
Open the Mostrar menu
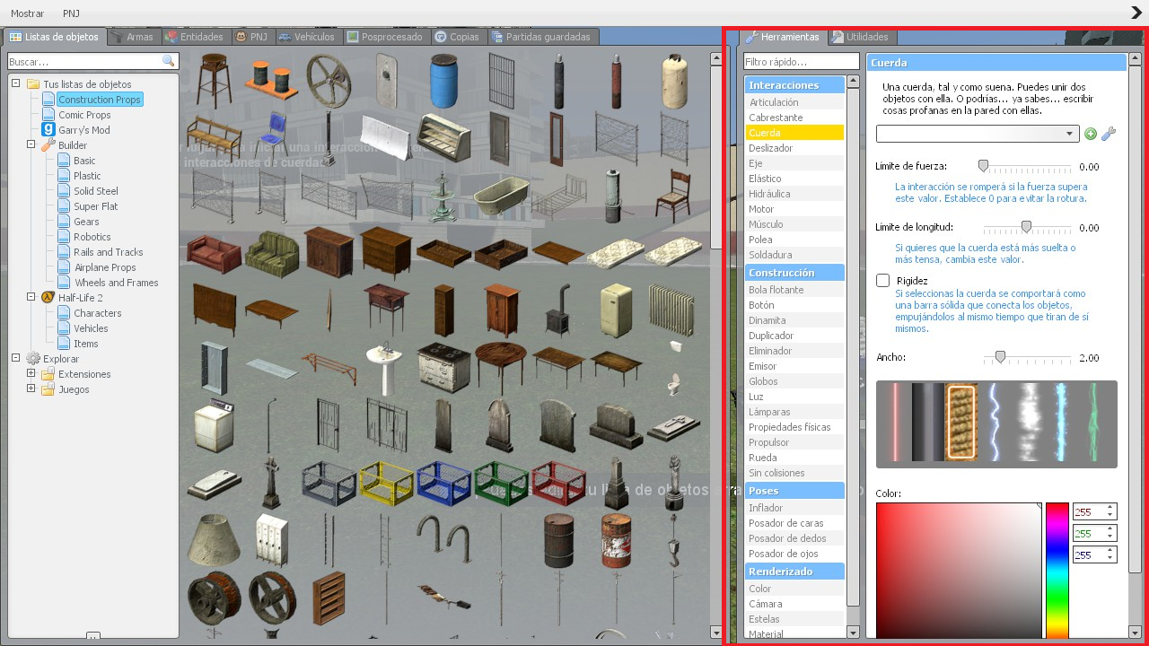(x=28, y=13)
